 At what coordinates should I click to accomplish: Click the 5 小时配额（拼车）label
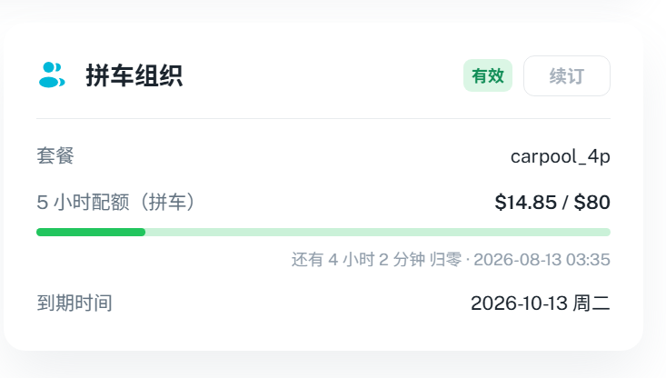pos(116,202)
